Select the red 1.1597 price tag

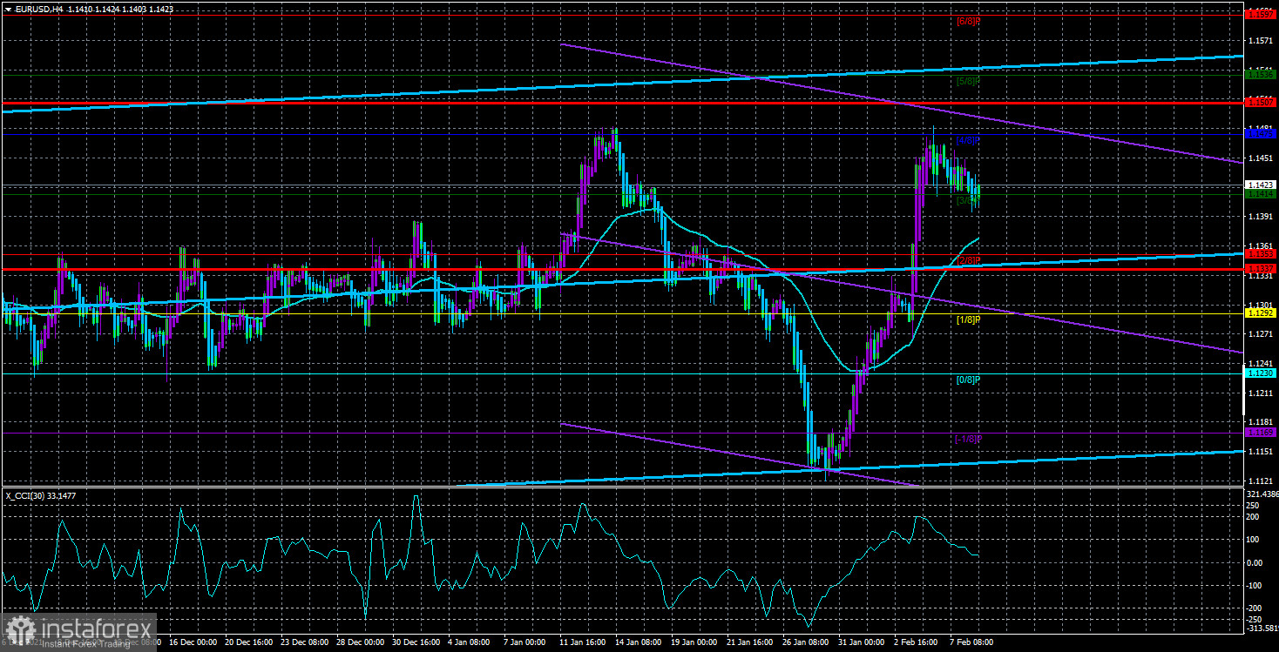tap(1261, 14)
